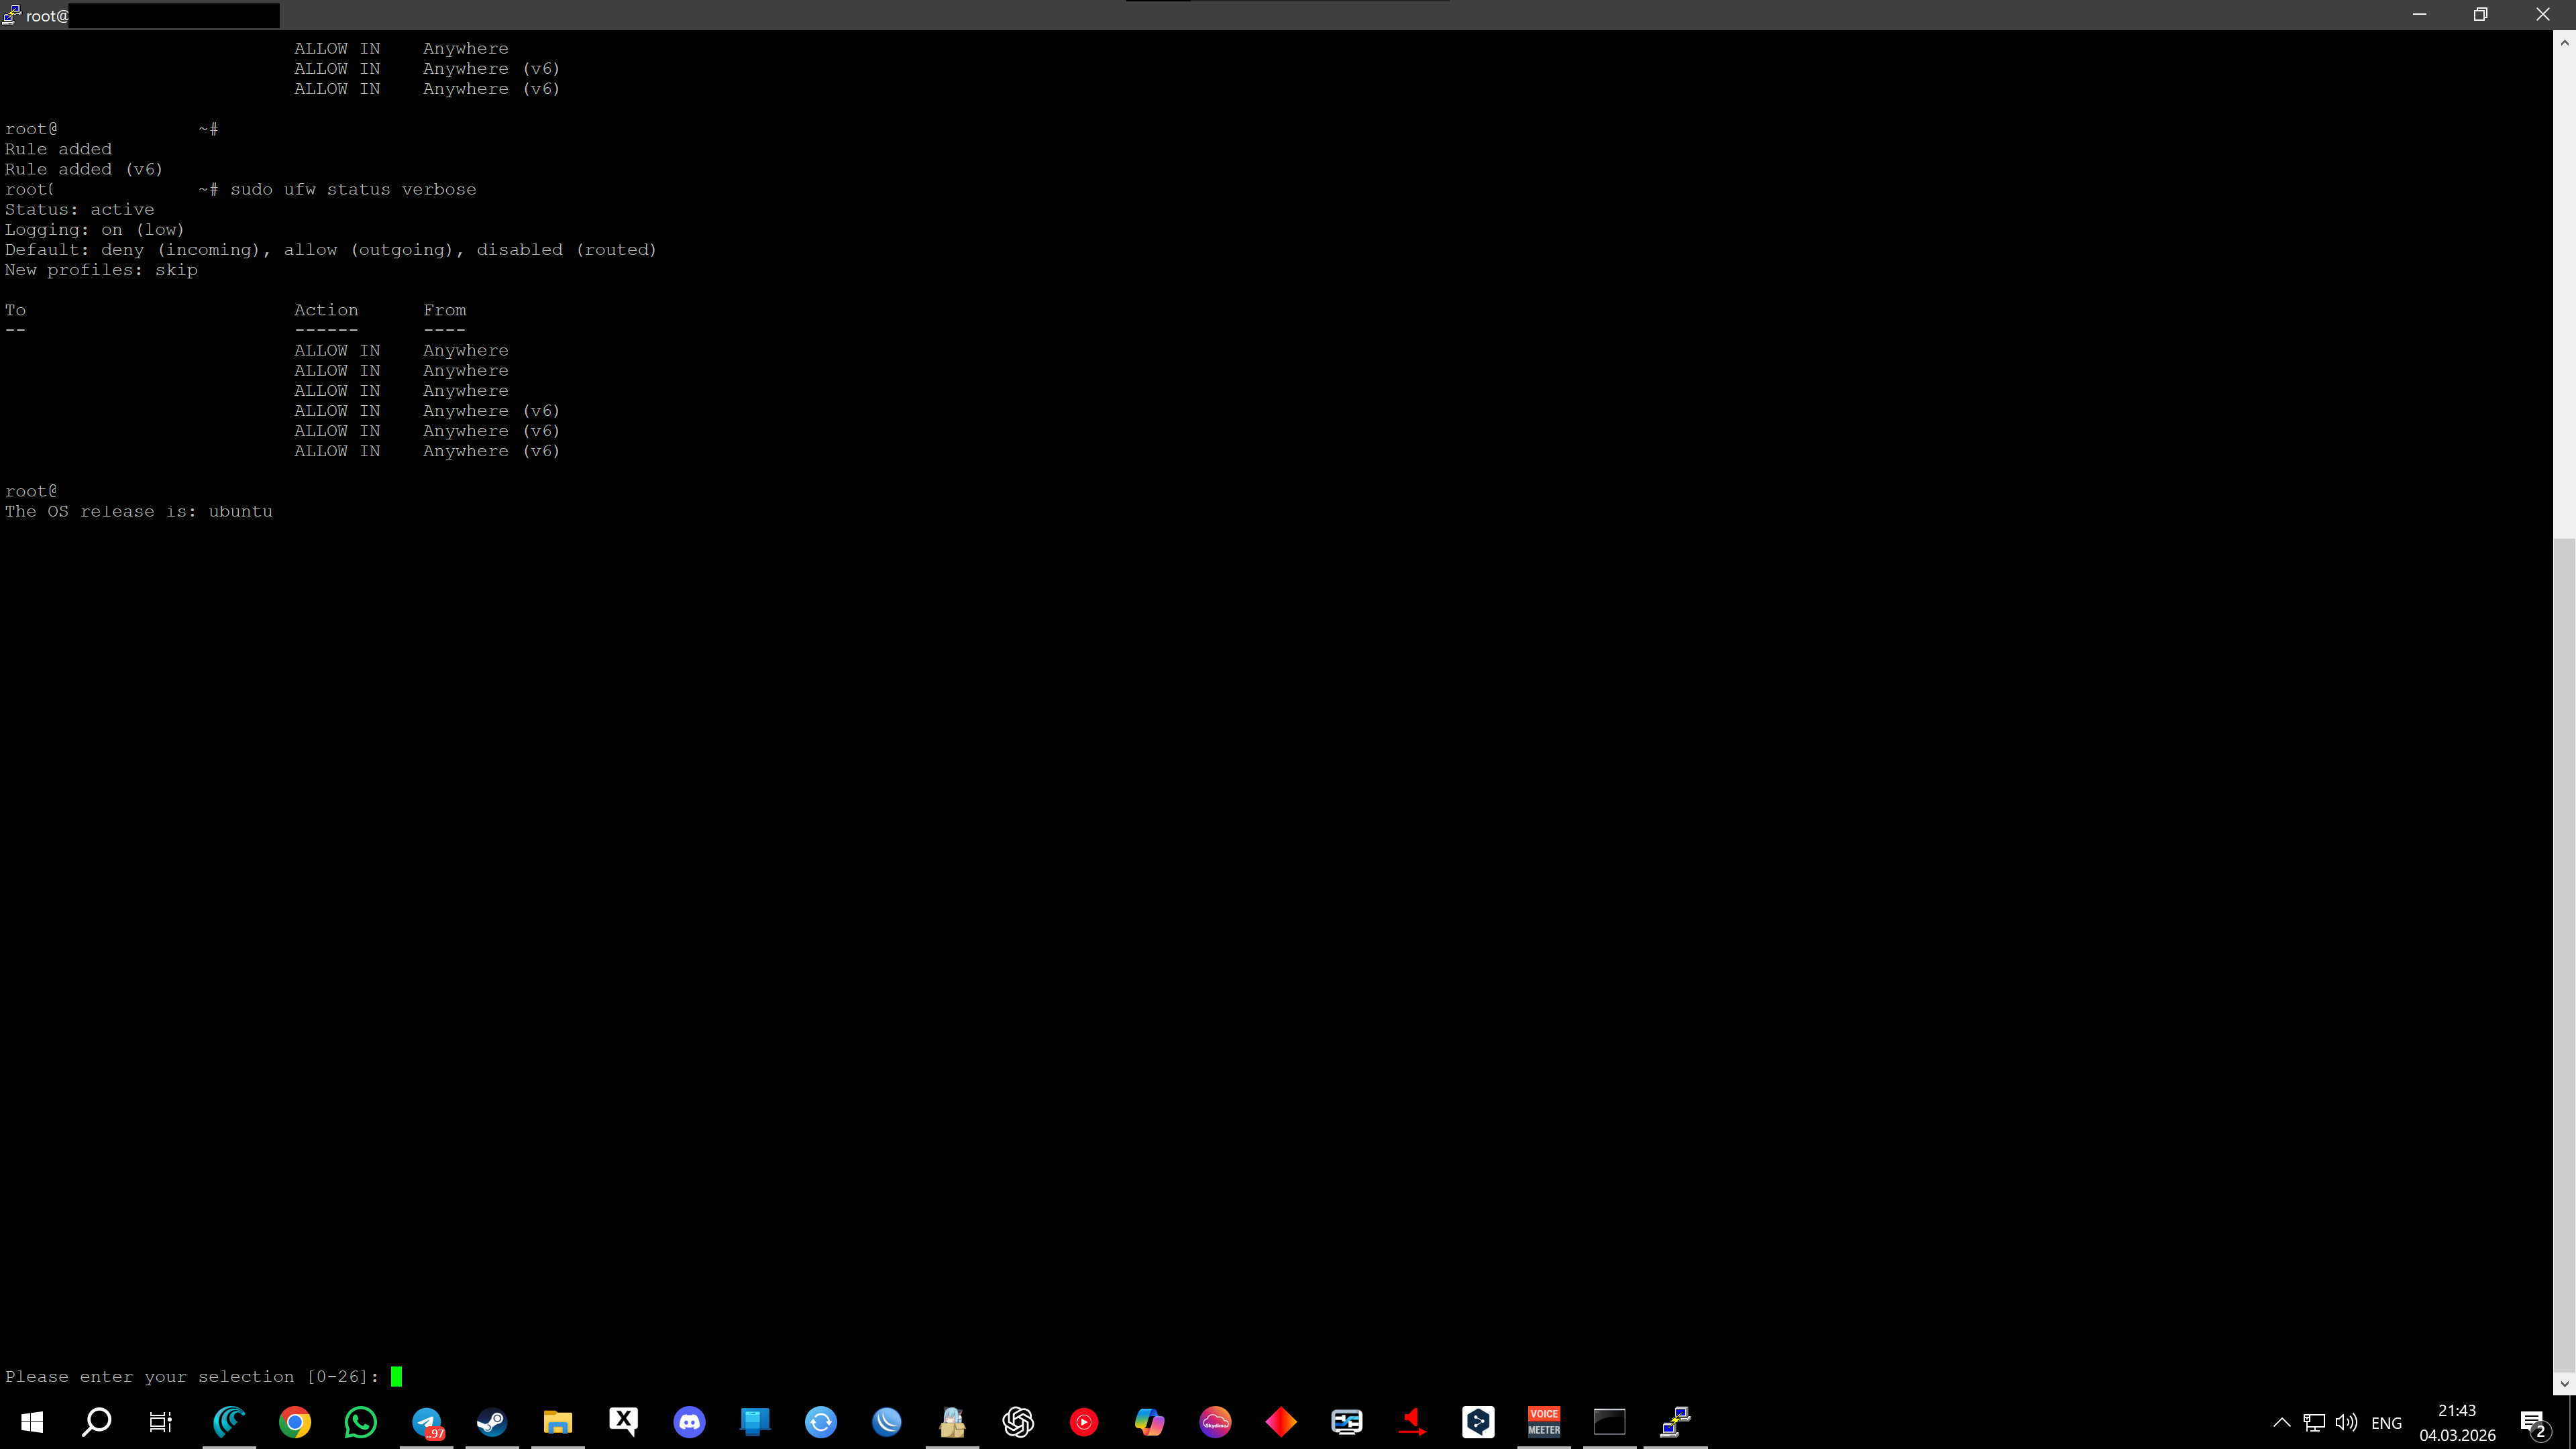The image size is (2576, 1449).
Task: Launch Steam from the taskbar
Action: click(492, 1421)
